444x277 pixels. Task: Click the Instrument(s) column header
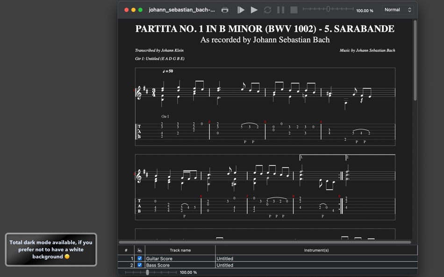click(x=317, y=250)
